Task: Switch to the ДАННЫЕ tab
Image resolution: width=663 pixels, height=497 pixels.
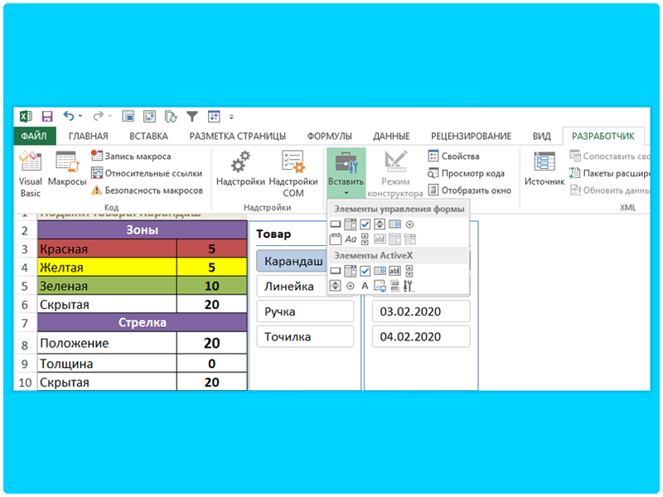Action: point(391,136)
